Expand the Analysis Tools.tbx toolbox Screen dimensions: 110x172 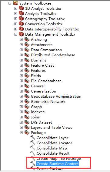click(16, 14)
